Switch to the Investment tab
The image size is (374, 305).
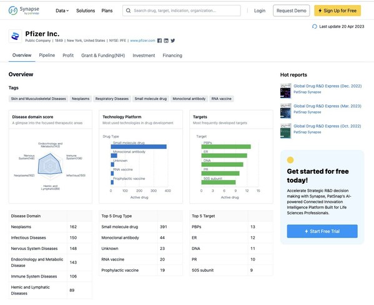click(x=144, y=56)
